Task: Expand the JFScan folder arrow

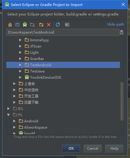Action: click(20, 46)
